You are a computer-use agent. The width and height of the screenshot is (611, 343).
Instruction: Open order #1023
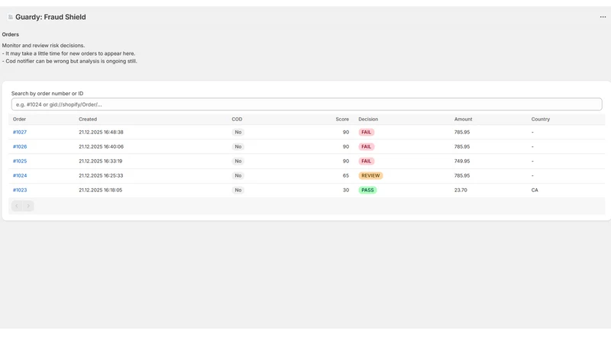point(20,190)
